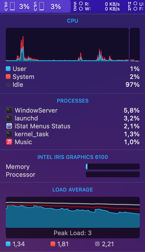The width and height of the screenshot is (145, 252).
Task: Click the iStat Menus Status gauge icon
Action: (x=9, y=126)
